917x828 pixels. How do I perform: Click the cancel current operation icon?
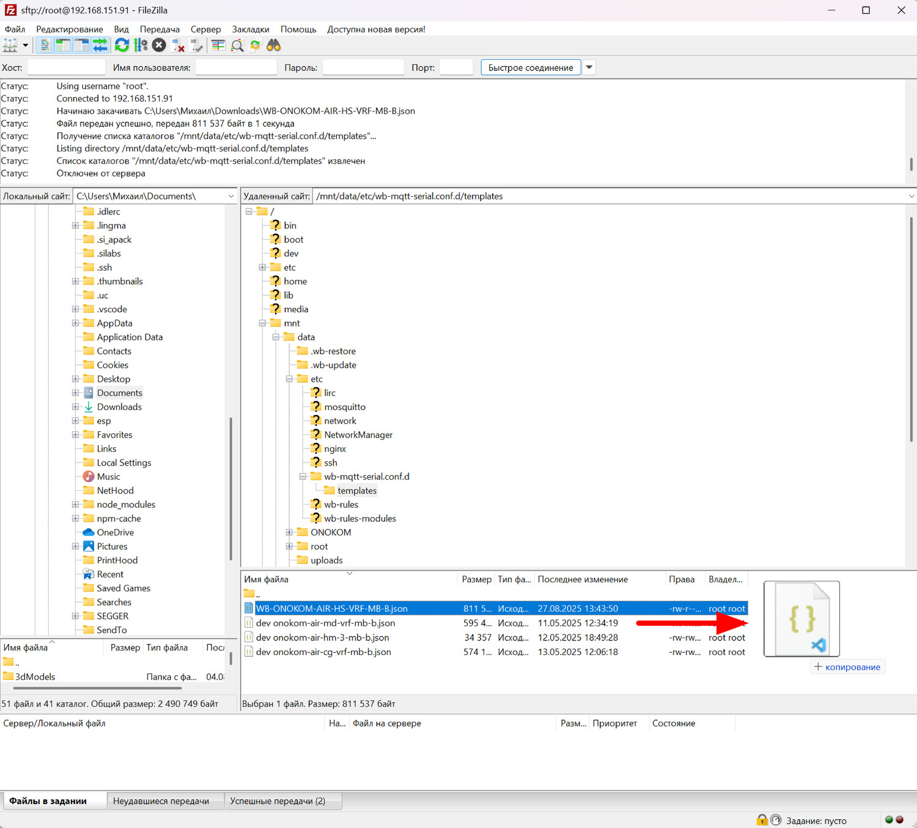click(159, 45)
